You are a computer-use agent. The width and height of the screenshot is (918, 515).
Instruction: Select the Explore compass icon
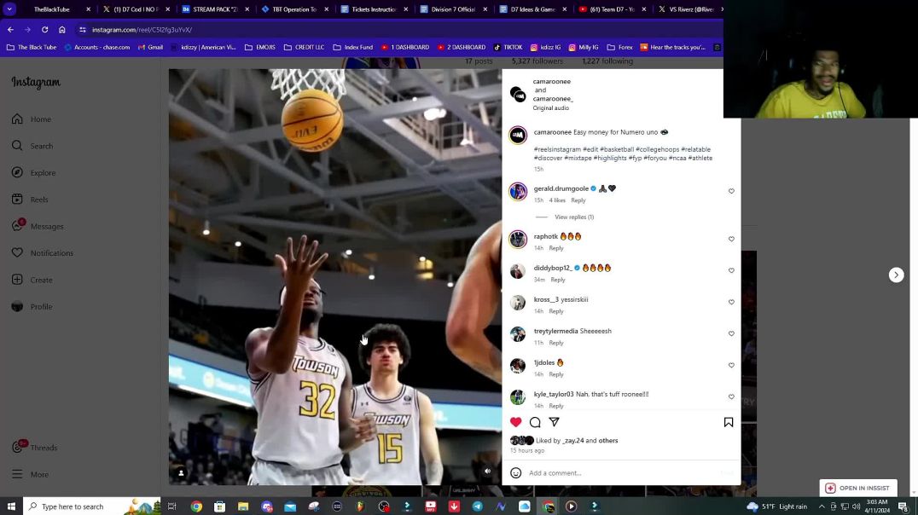pos(18,172)
